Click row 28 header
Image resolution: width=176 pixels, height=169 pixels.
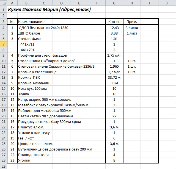tap(3, 160)
